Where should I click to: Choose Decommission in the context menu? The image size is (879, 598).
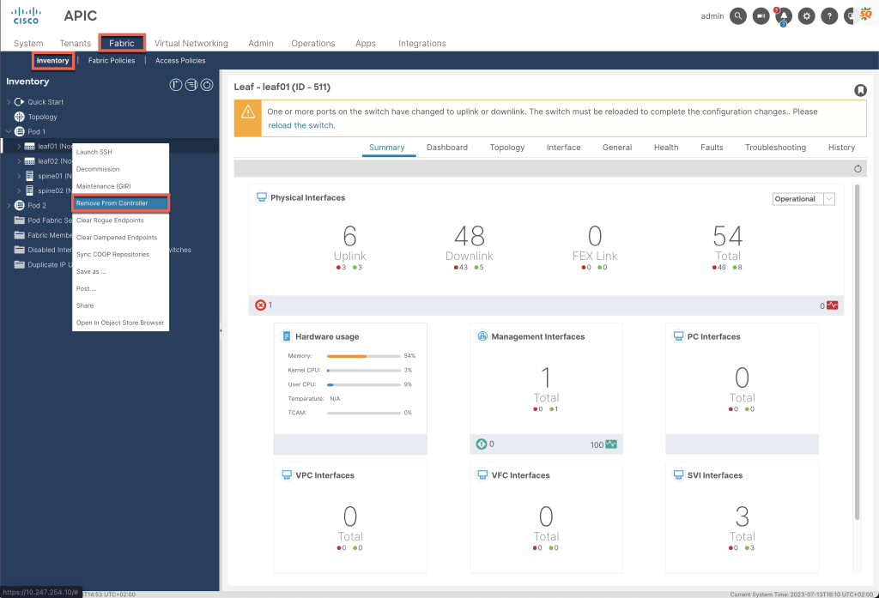(x=99, y=169)
